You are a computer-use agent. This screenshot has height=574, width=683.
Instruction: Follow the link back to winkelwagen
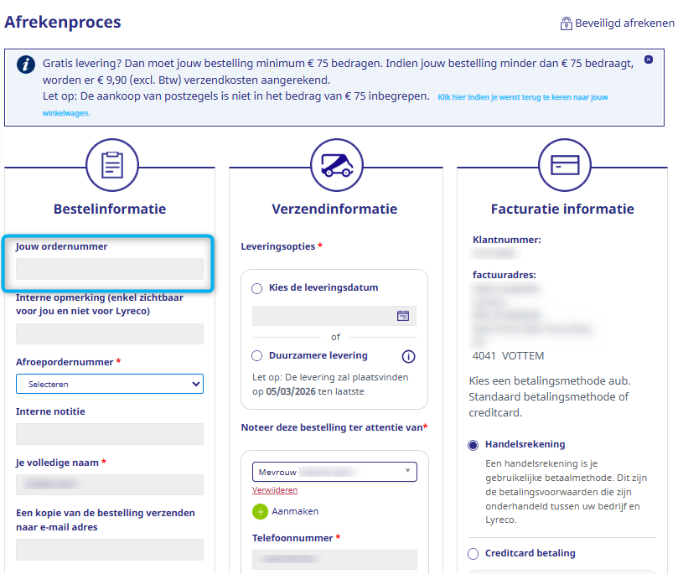522,98
